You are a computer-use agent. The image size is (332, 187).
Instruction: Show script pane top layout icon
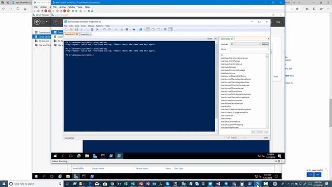point(148,30)
